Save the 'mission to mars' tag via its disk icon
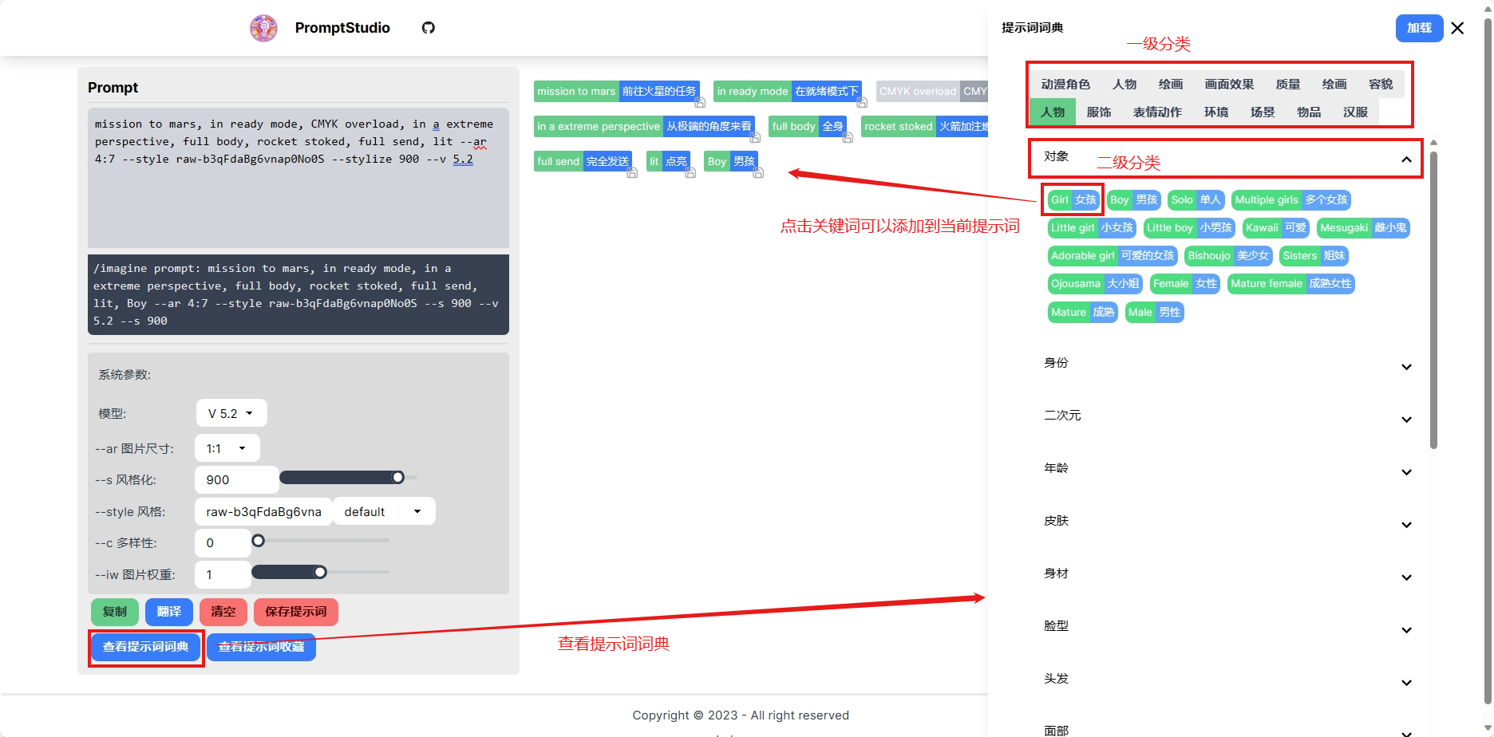The image size is (1494, 737). point(700,103)
